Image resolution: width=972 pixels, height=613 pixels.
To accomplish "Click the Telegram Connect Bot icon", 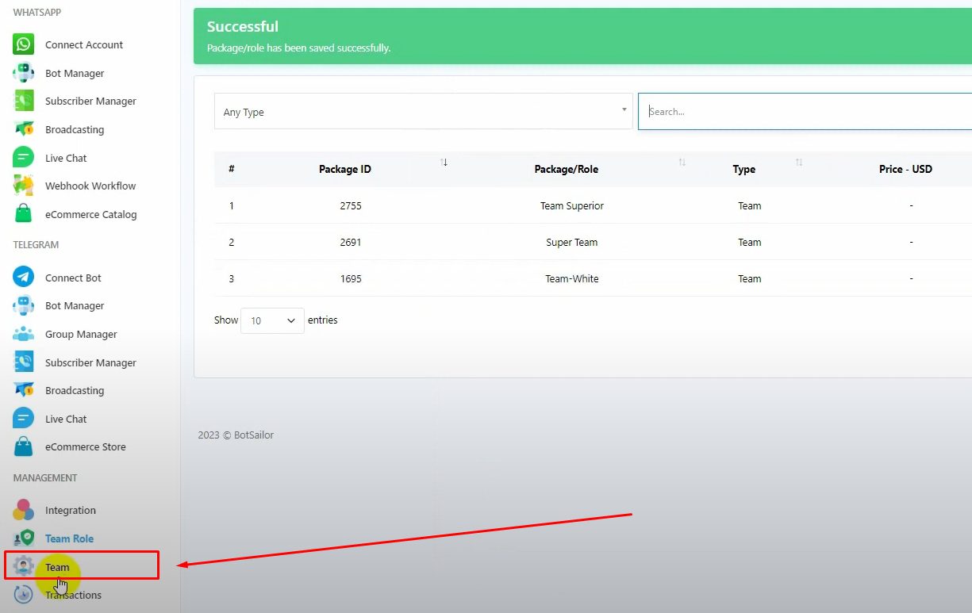I will (24, 278).
